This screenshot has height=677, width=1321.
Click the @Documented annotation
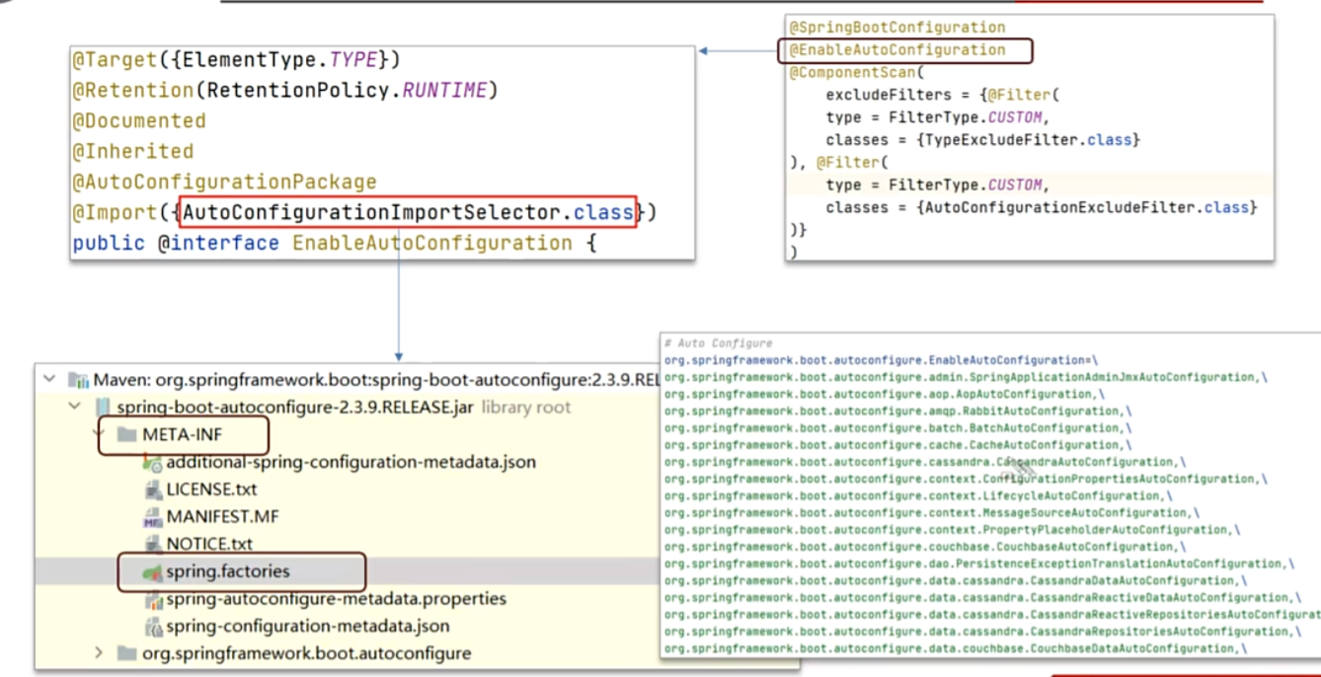coord(139,121)
